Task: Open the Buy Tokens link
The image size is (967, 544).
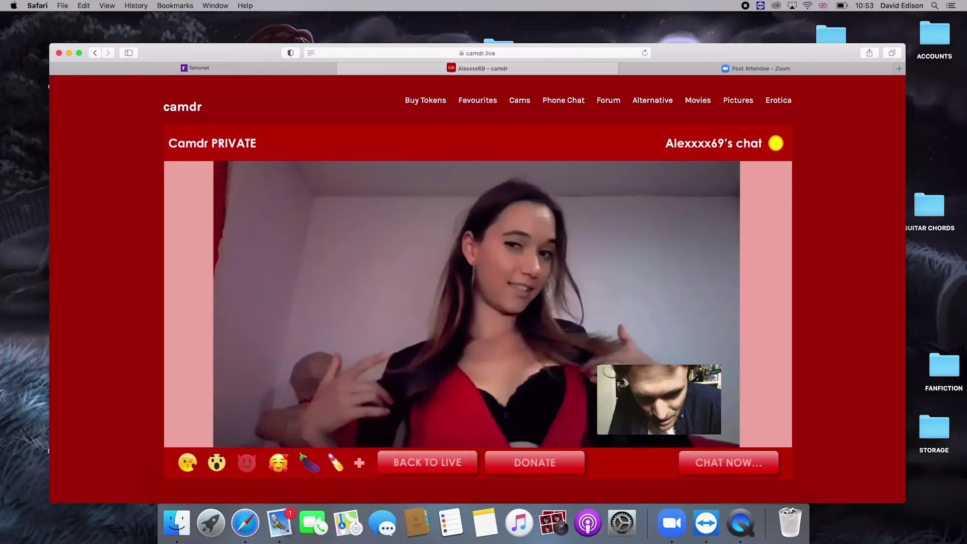Action: 426,100
